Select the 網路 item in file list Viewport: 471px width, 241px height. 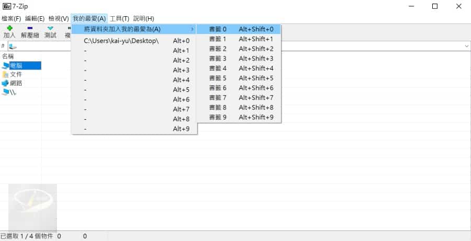click(x=12, y=83)
